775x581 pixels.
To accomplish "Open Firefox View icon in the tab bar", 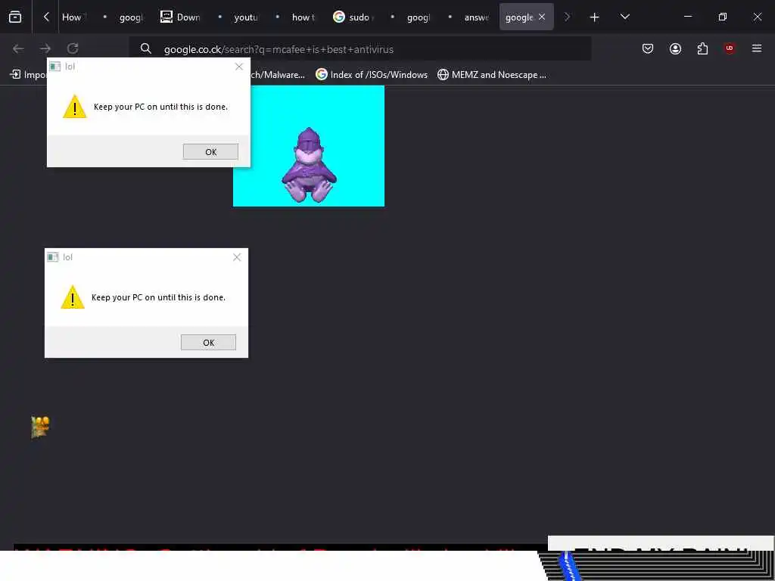I will tap(15, 17).
